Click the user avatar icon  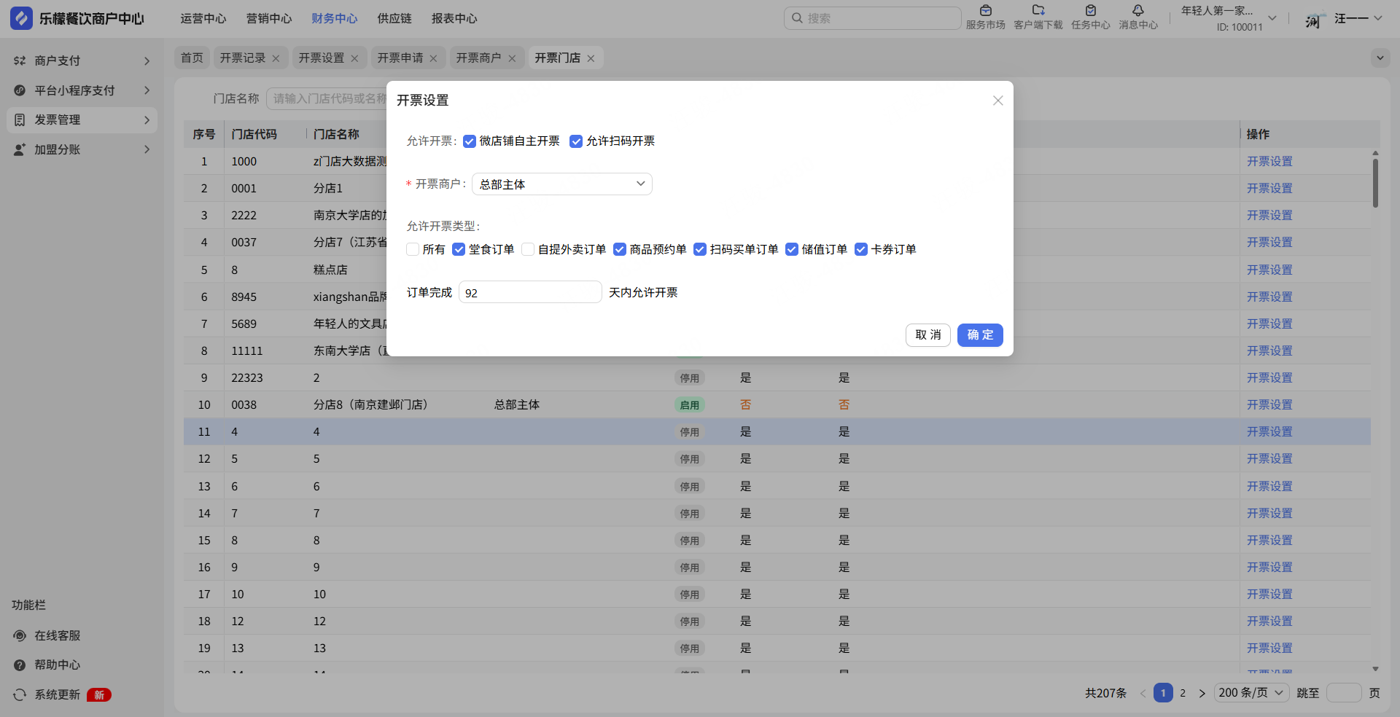coord(1314,18)
